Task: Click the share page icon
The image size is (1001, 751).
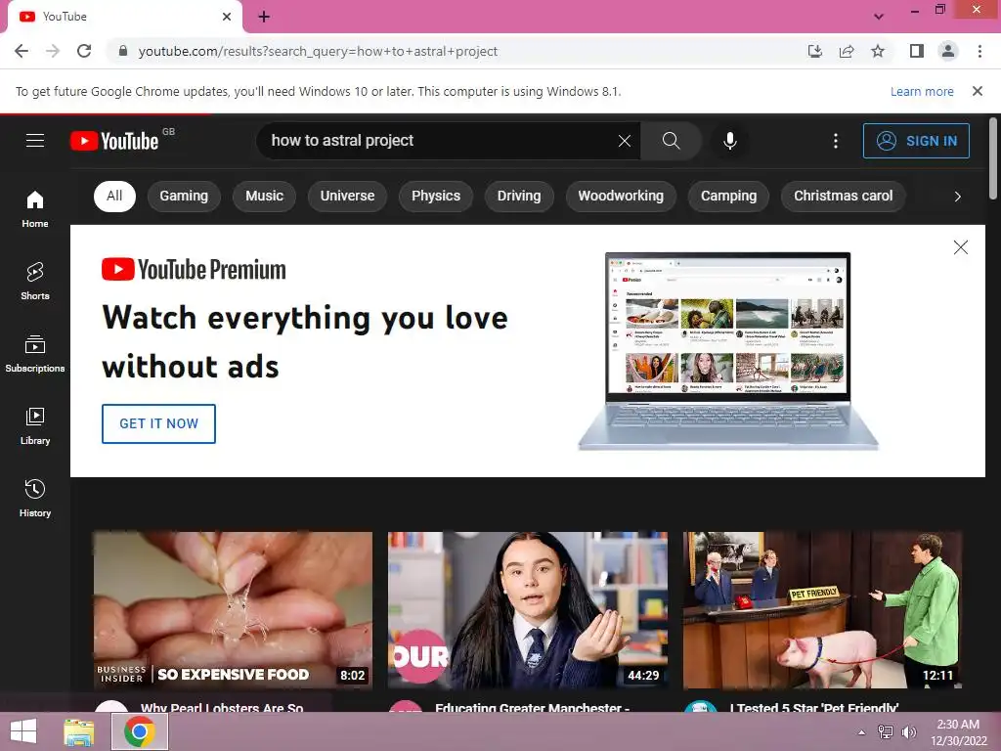Action: [847, 51]
